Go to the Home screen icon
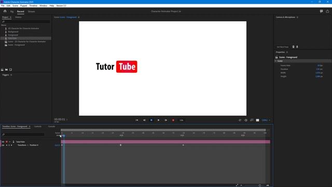 [x=5, y=11]
